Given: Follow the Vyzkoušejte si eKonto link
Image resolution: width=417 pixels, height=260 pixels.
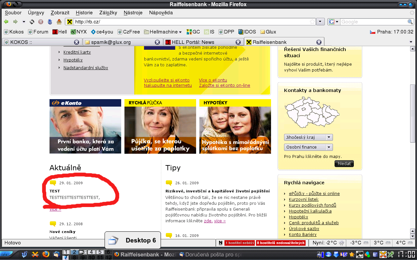Looking at the screenshot, I should (x=167, y=80).
